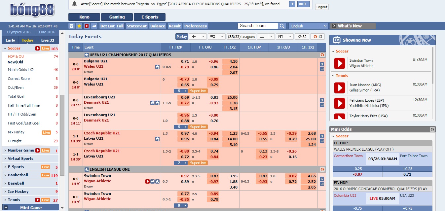Open the E-Sports top menu tab
The image size is (445, 211).
tap(150, 17)
